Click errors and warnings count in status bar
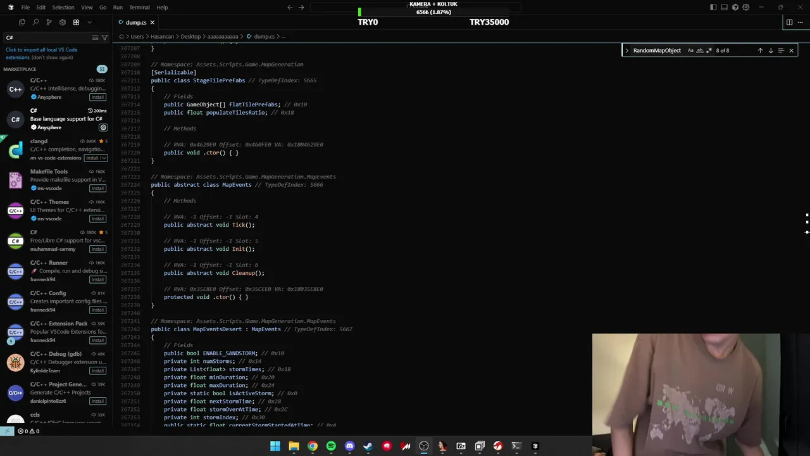This screenshot has height=456, width=810. 28,431
